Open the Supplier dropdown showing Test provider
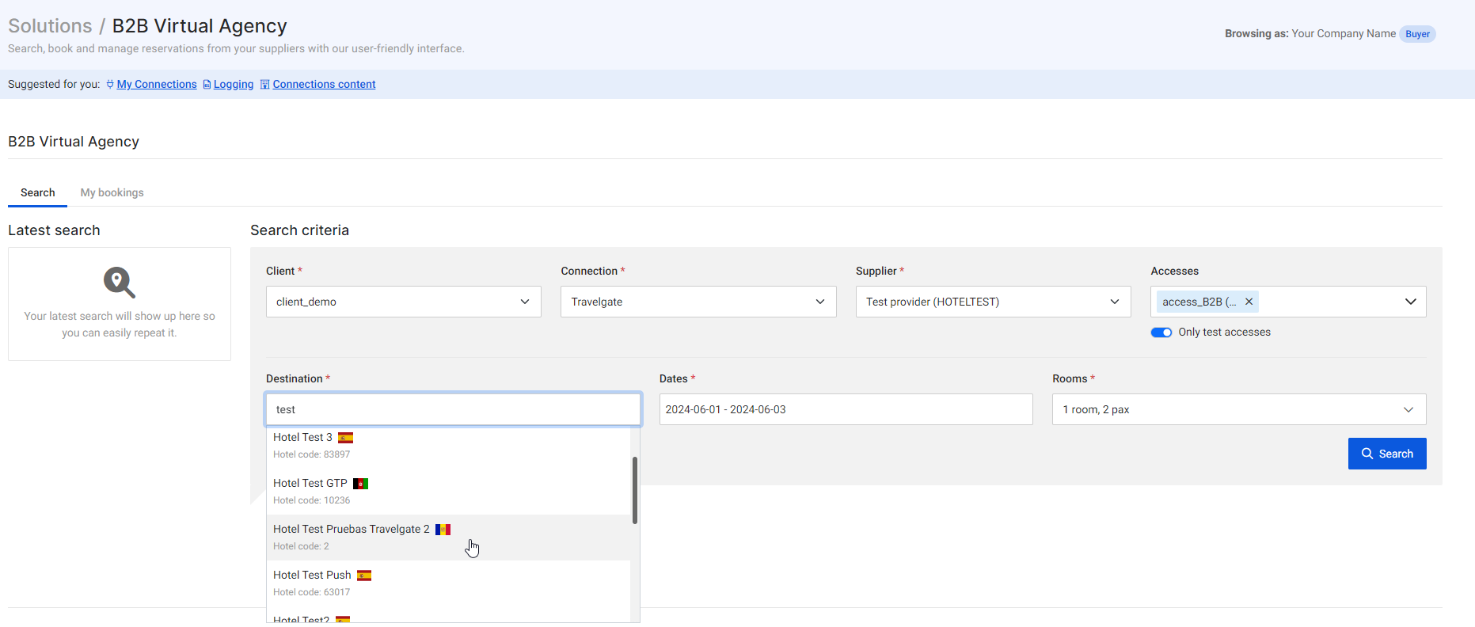The width and height of the screenshot is (1475, 627). click(994, 302)
